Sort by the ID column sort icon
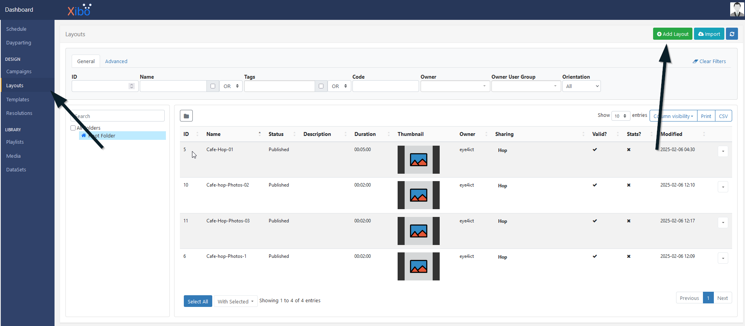This screenshot has height=326, width=745. click(x=197, y=134)
